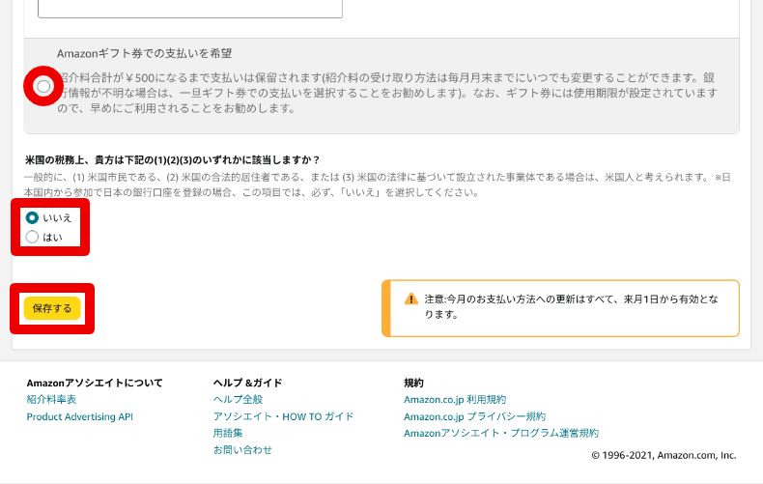
Task: Click the © 1996-2021 Amazon.com copyright text
Action: 664,455
